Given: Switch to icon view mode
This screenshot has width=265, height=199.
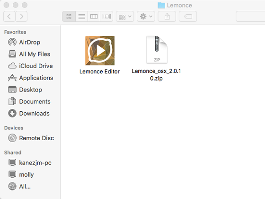Looking at the screenshot, I should [69, 17].
